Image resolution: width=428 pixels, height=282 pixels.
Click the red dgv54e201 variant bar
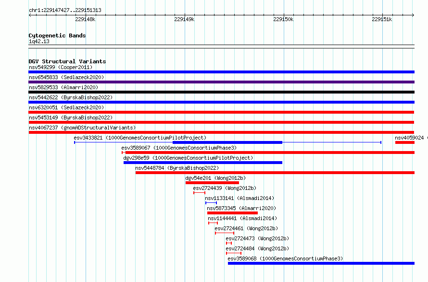(212, 183)
